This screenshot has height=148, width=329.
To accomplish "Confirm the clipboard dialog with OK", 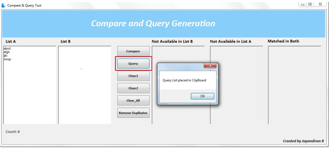I will pyautogui.click(x=203, y=96).
